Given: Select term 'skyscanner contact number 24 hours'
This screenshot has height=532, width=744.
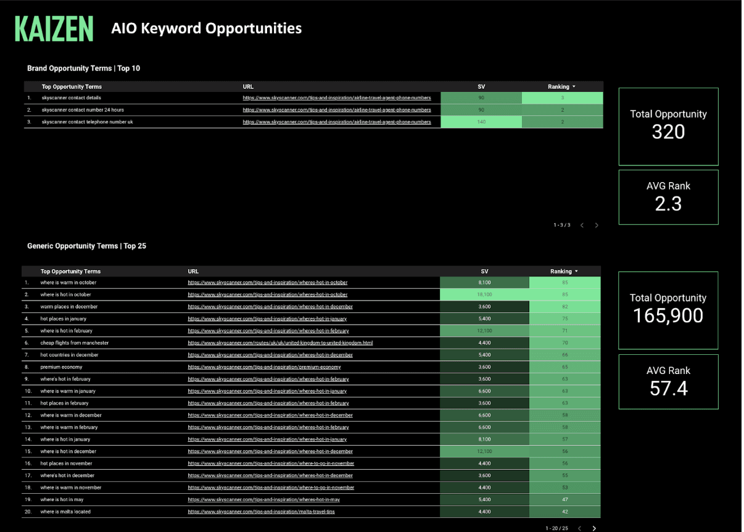Looking at the screenshot, I should pos(83,110).
